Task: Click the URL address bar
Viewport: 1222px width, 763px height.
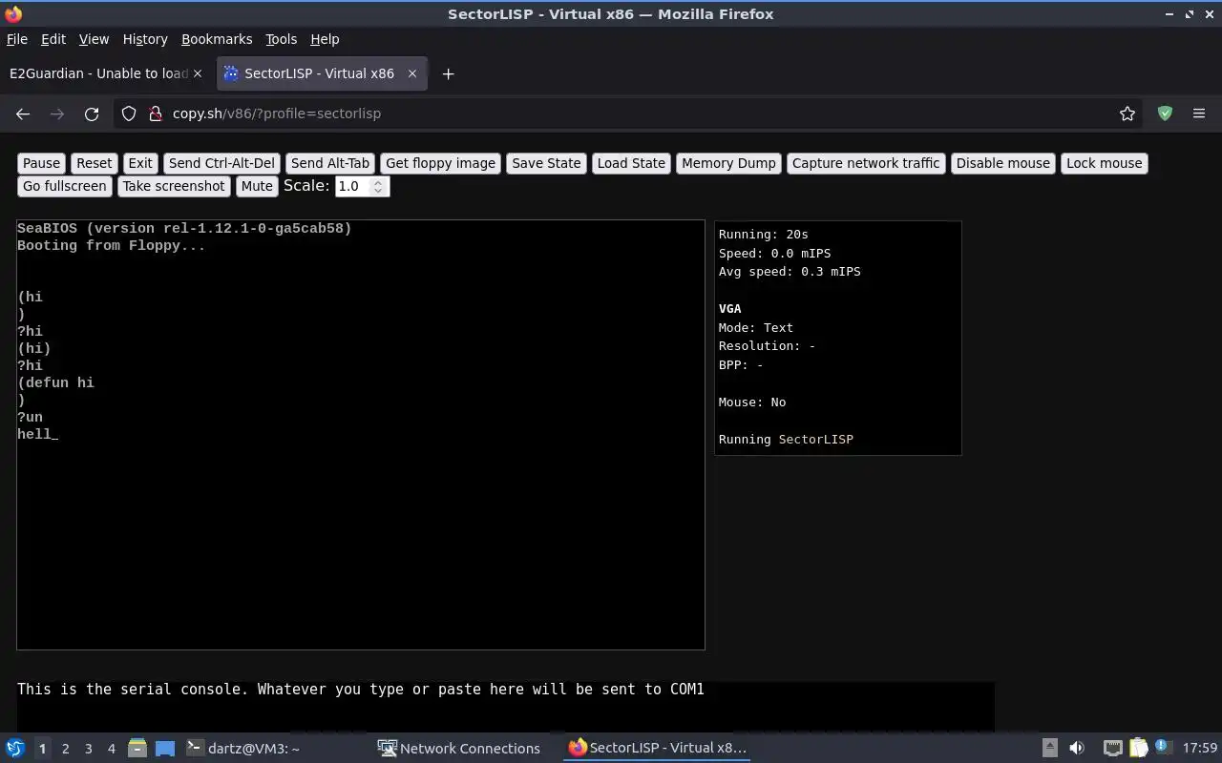Action: tap(630, 113)
